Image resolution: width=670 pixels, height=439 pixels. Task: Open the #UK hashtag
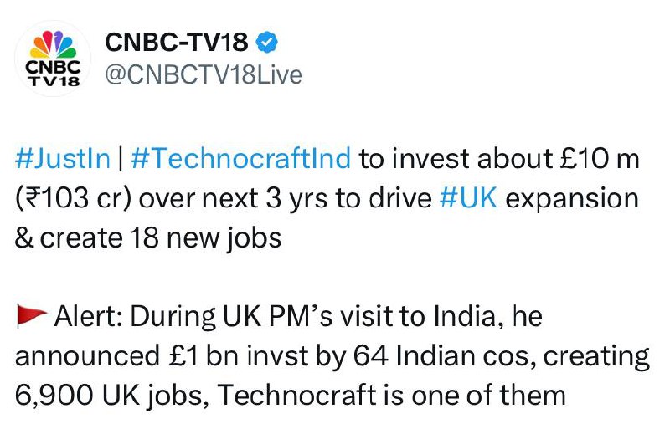pos(469,199)
